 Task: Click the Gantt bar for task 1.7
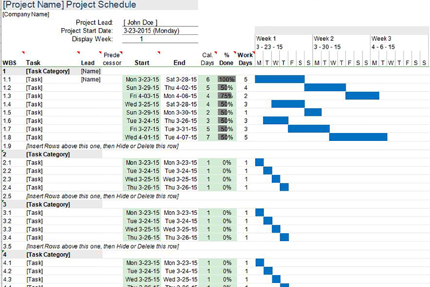click(308, 128)
